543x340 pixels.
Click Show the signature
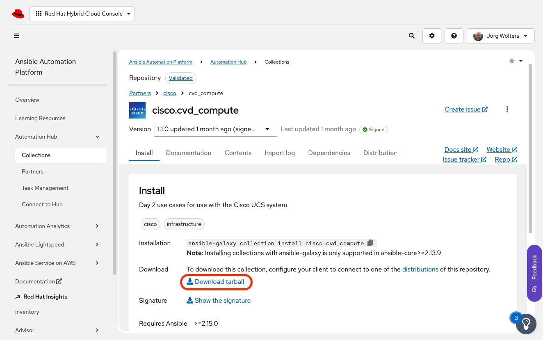[219, 301]
